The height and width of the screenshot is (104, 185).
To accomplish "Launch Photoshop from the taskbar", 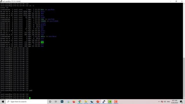I will click(x=62, y=101).
